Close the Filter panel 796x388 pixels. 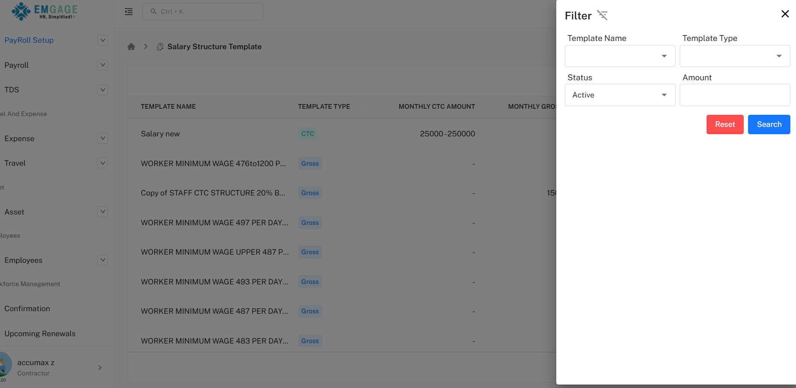point(785,14)
